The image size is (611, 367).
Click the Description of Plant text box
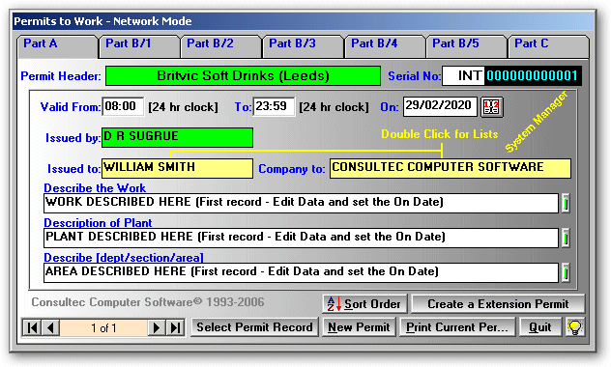[301, 238]
